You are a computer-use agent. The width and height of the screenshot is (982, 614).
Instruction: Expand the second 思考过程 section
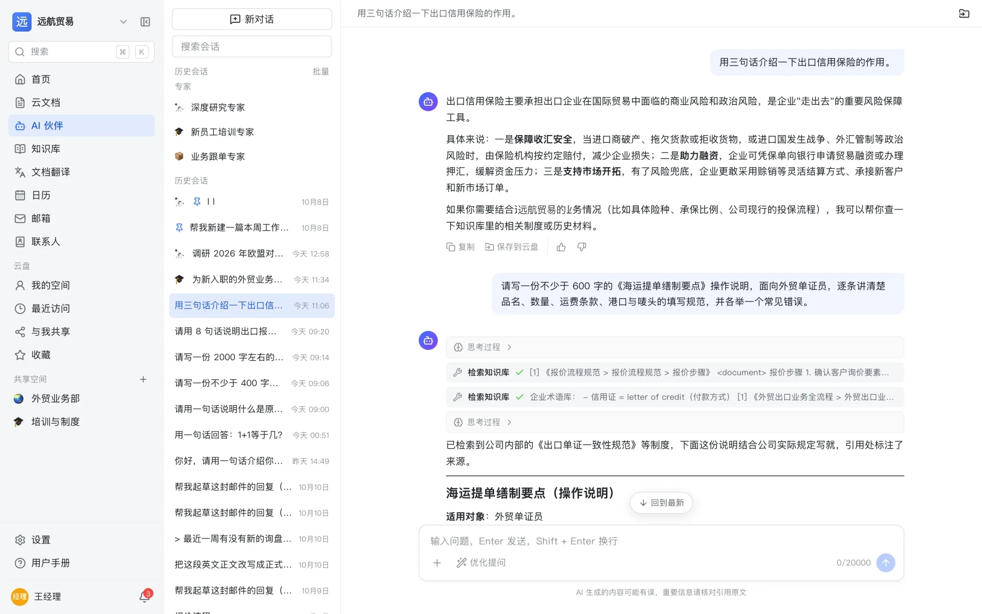pyautogui.click(x=675, y=422)
